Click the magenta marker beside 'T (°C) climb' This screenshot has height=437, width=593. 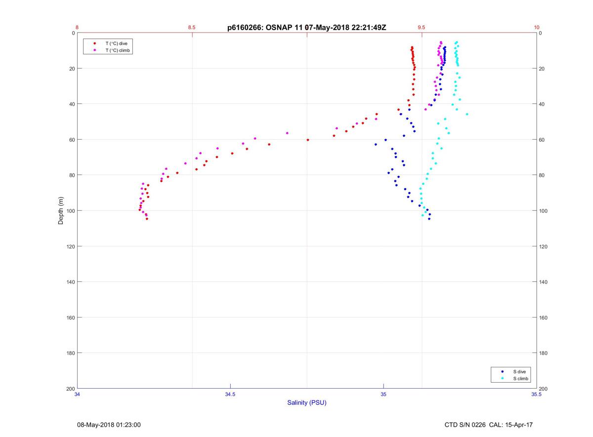tap(94, 50)
